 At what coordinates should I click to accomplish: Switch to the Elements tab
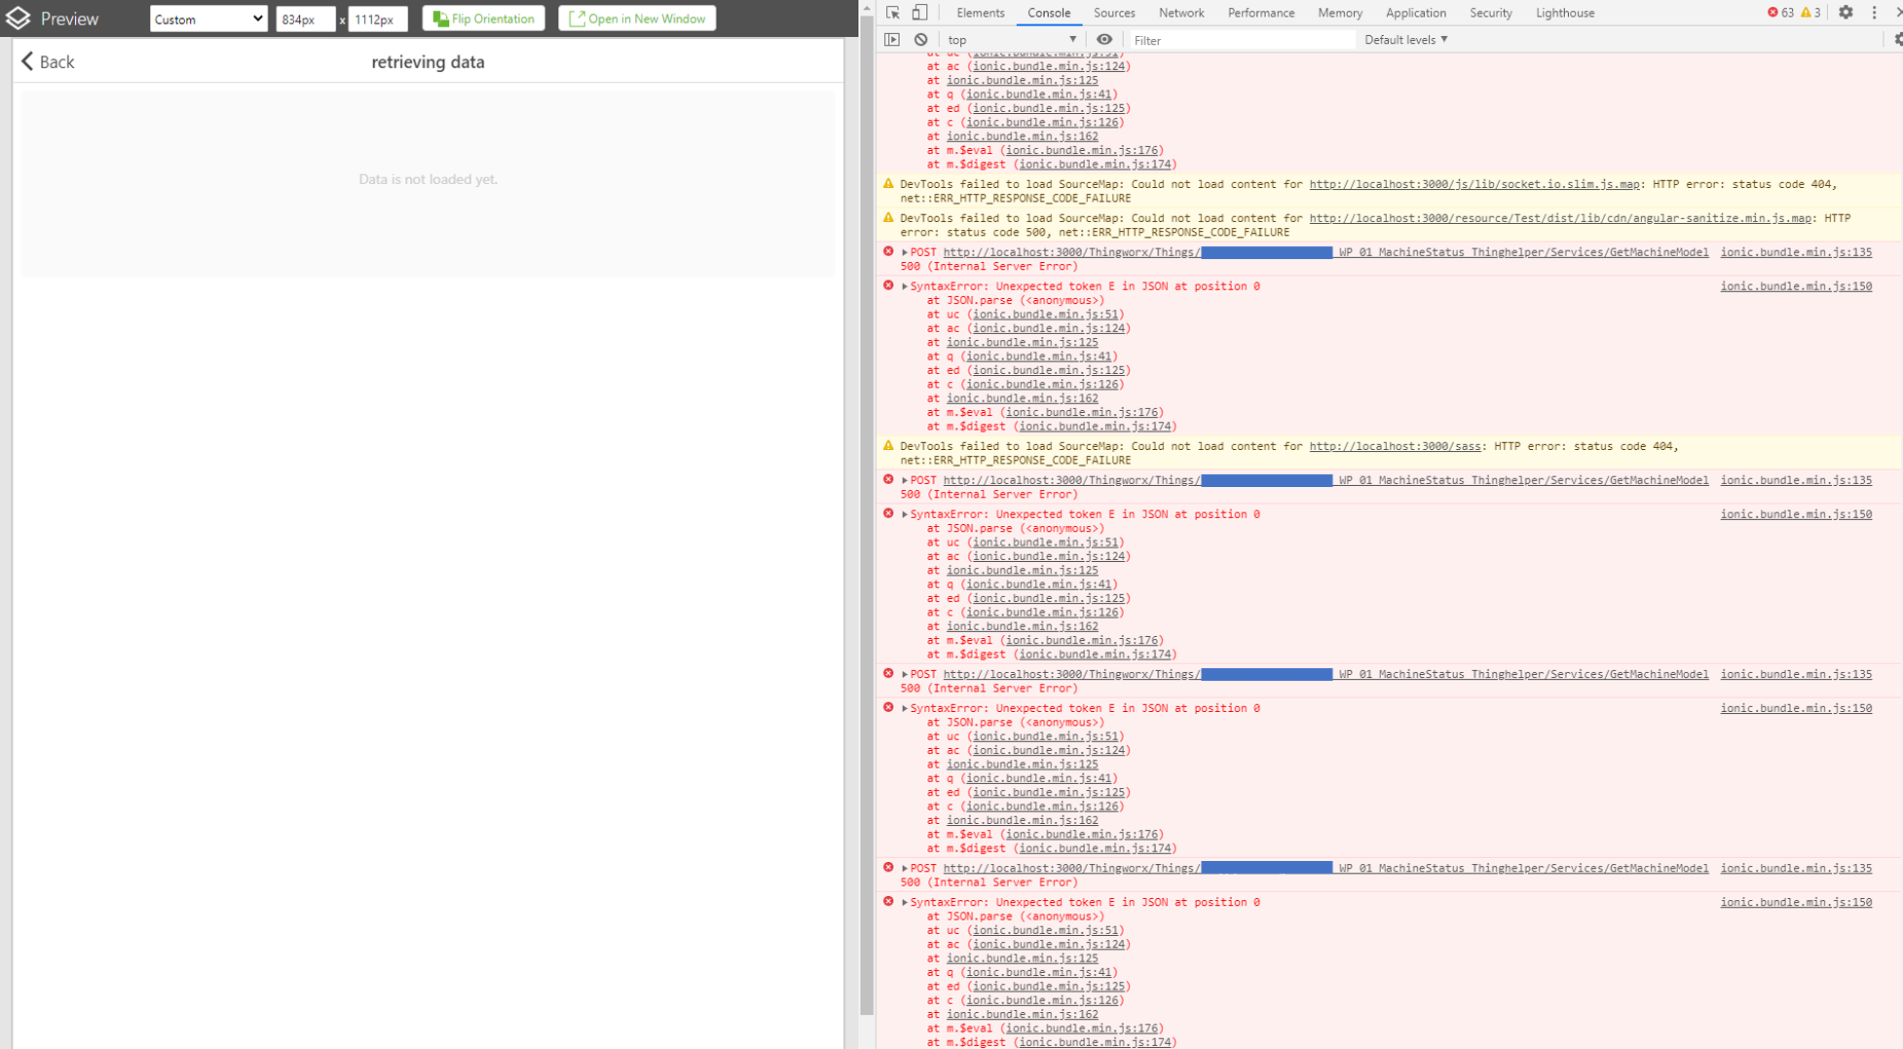980,12
